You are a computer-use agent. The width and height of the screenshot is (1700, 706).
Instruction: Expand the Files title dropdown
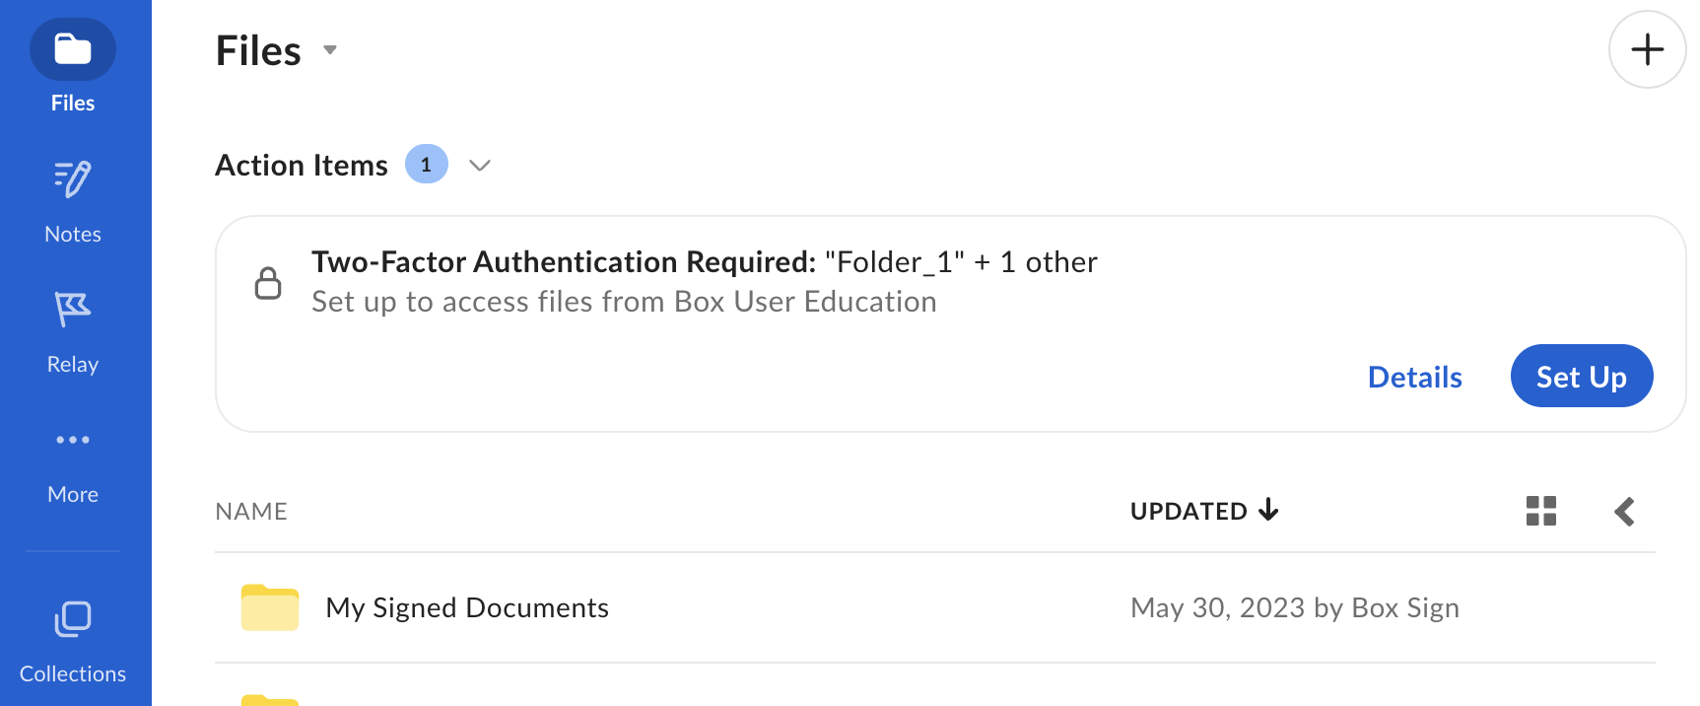pyautogui.click(x=329, y=49)
